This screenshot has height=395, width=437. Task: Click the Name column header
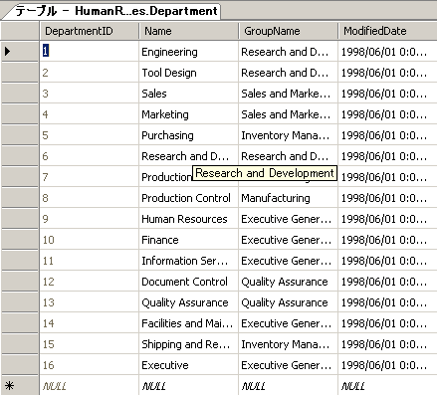point(188,31)
